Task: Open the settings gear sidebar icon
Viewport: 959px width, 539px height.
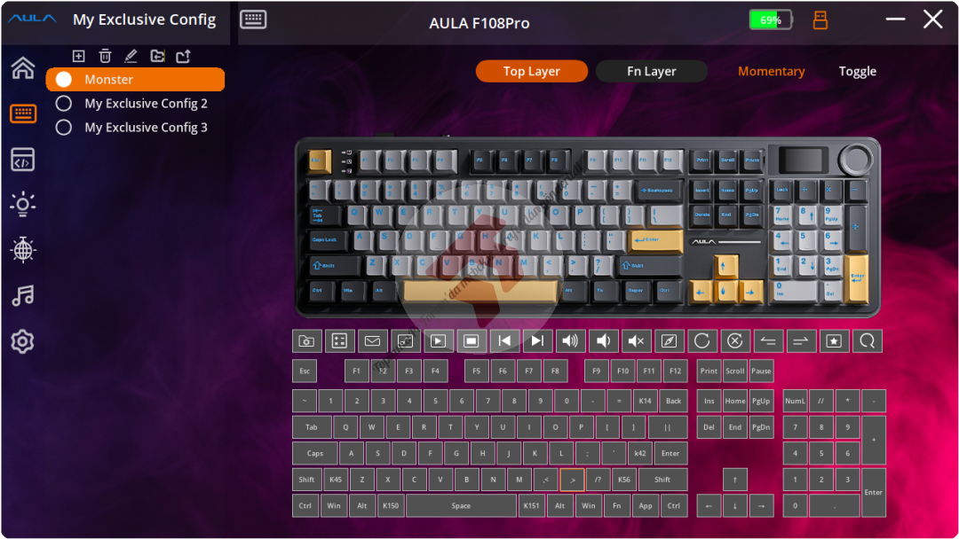Action: pos(22,341)
